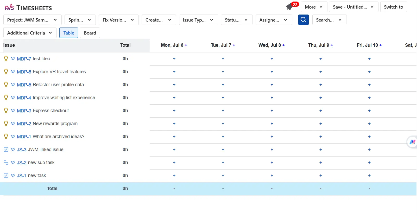Run search with the magnifier button

coord(303,20)
